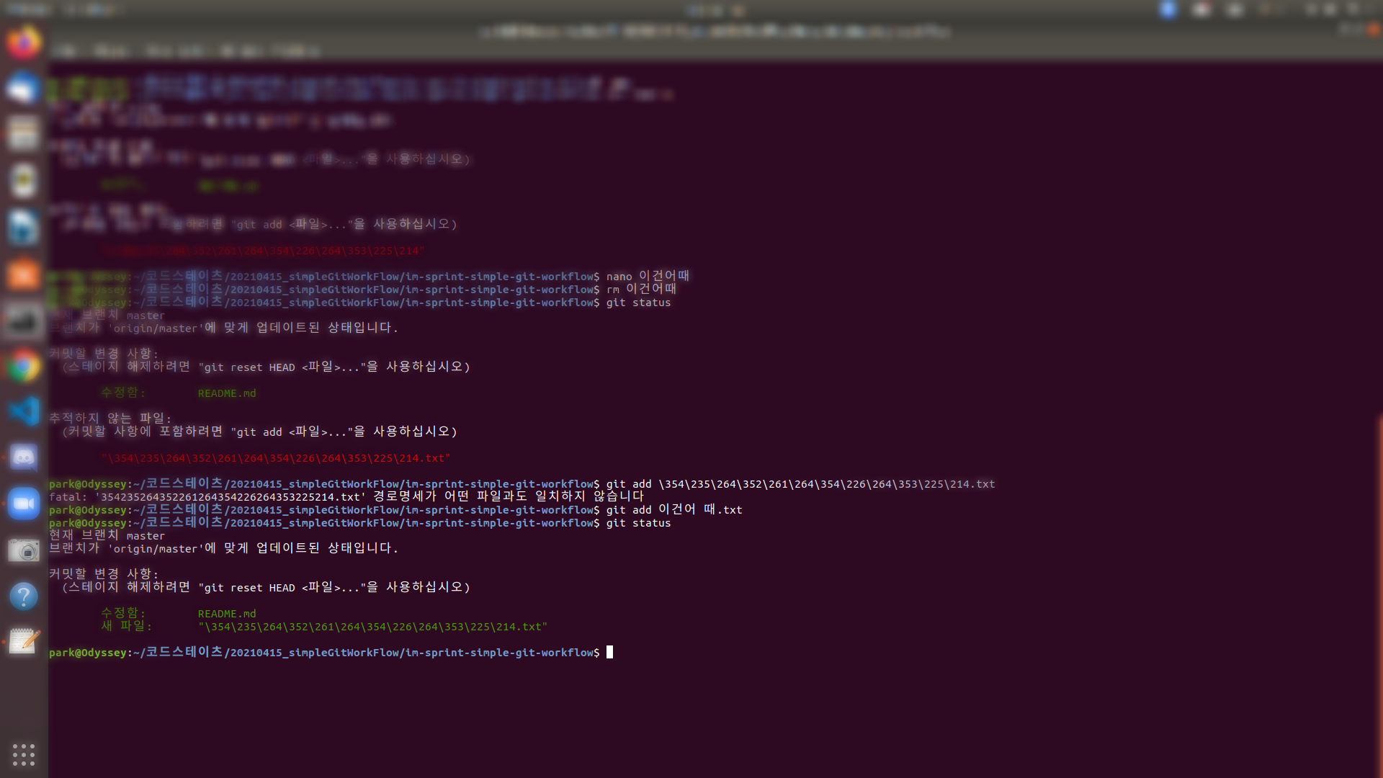Launch Visual Studio Code from dock

[x=24, y=411]
